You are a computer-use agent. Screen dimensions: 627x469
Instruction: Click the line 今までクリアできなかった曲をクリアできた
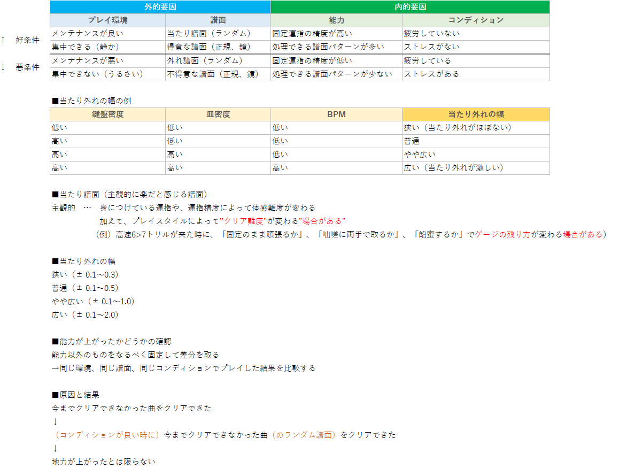[x=131, y=408]
